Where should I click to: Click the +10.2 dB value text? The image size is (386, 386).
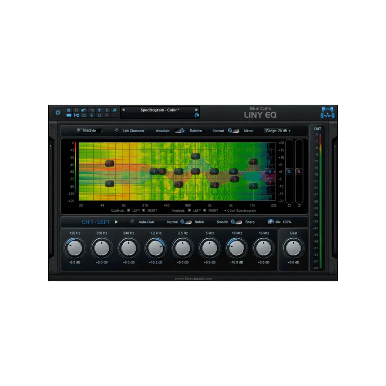coord(155,262)
